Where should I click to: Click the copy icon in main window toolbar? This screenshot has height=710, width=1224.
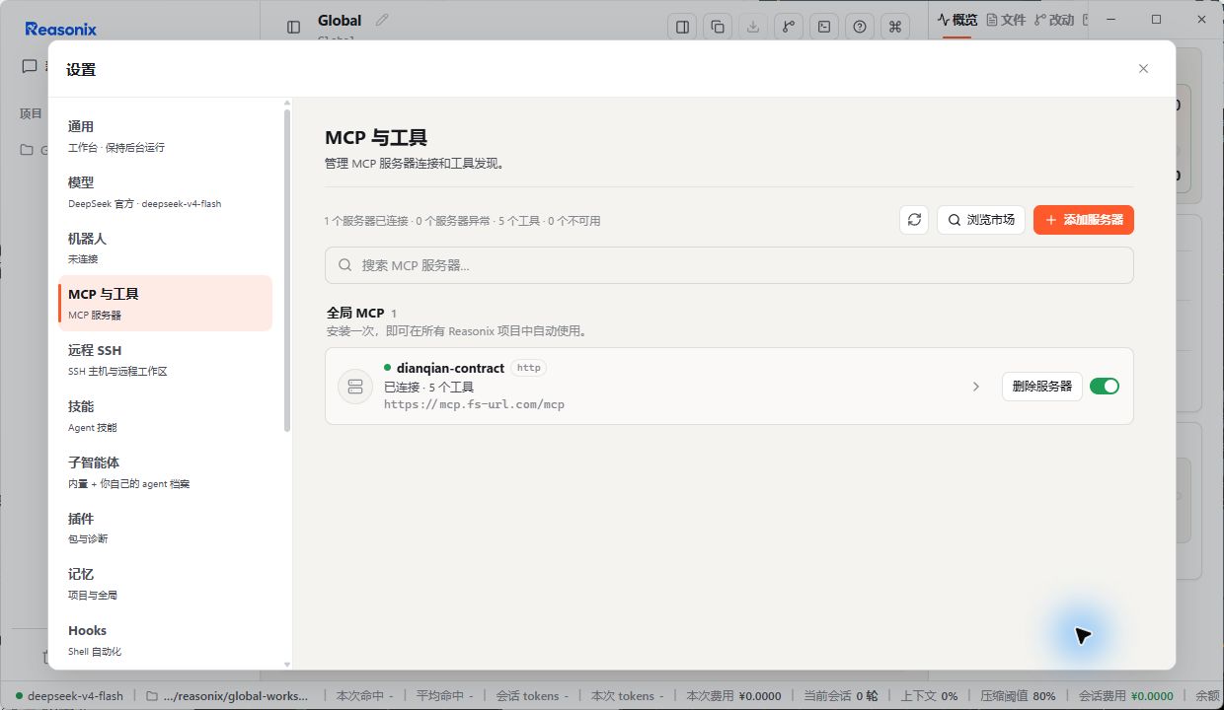tap(718, 27)
